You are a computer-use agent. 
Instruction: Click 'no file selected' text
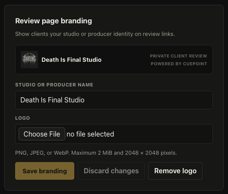90,134
